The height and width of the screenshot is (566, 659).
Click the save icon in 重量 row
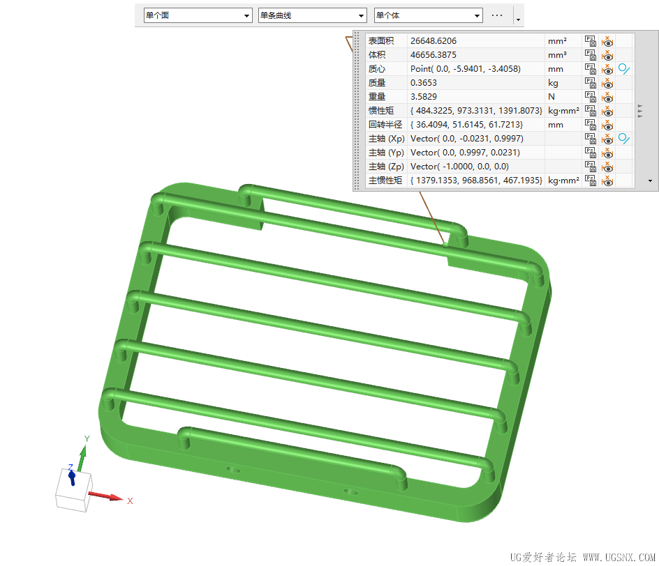click(591, 96)
